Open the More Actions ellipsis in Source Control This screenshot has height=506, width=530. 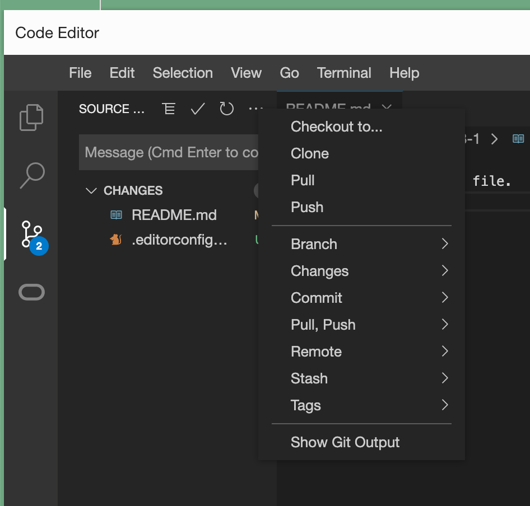point(255,109)
